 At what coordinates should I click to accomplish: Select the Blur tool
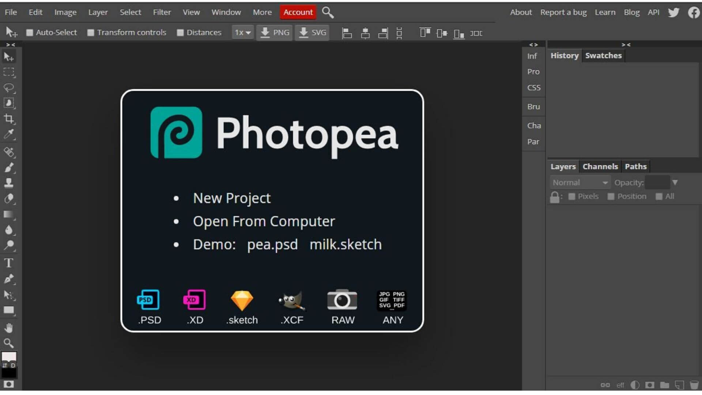pos(9,230)
